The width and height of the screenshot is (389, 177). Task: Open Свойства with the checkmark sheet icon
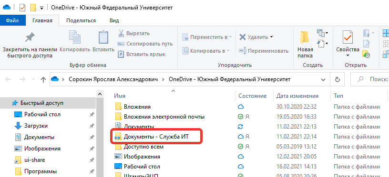[348, 37]
